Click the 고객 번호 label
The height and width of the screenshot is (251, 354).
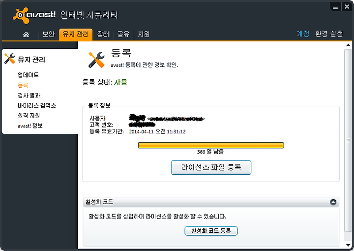(101, 125)
